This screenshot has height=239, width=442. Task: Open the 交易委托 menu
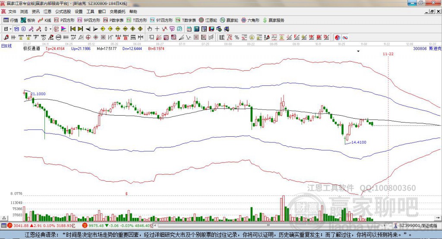coord(117,12)
